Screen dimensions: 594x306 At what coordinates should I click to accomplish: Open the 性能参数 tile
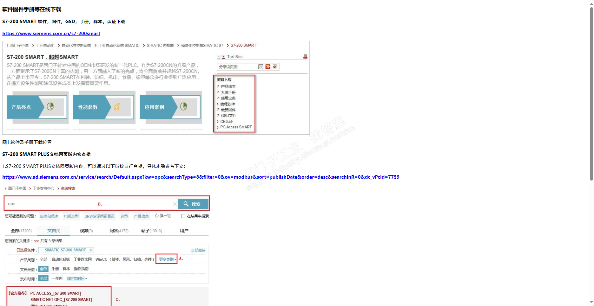(x=104, y=107)
